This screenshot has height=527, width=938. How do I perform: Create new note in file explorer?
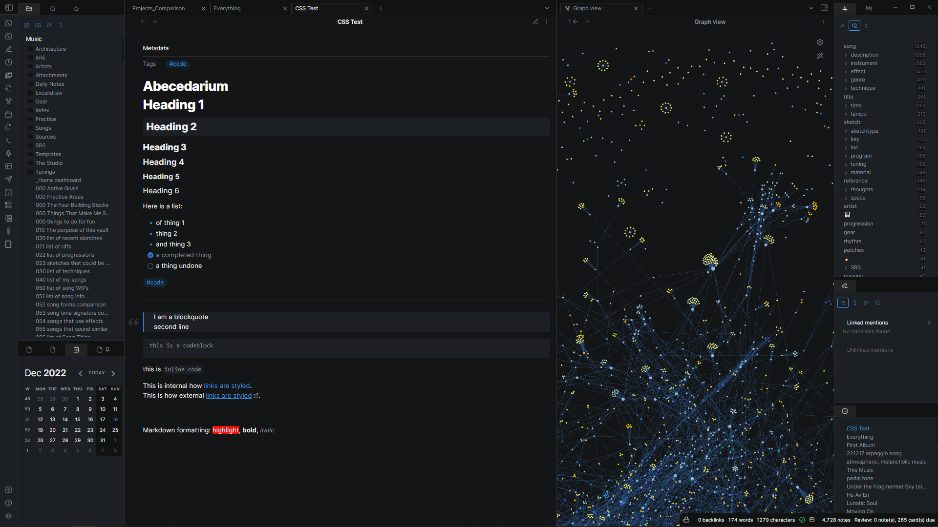[26, 25]
